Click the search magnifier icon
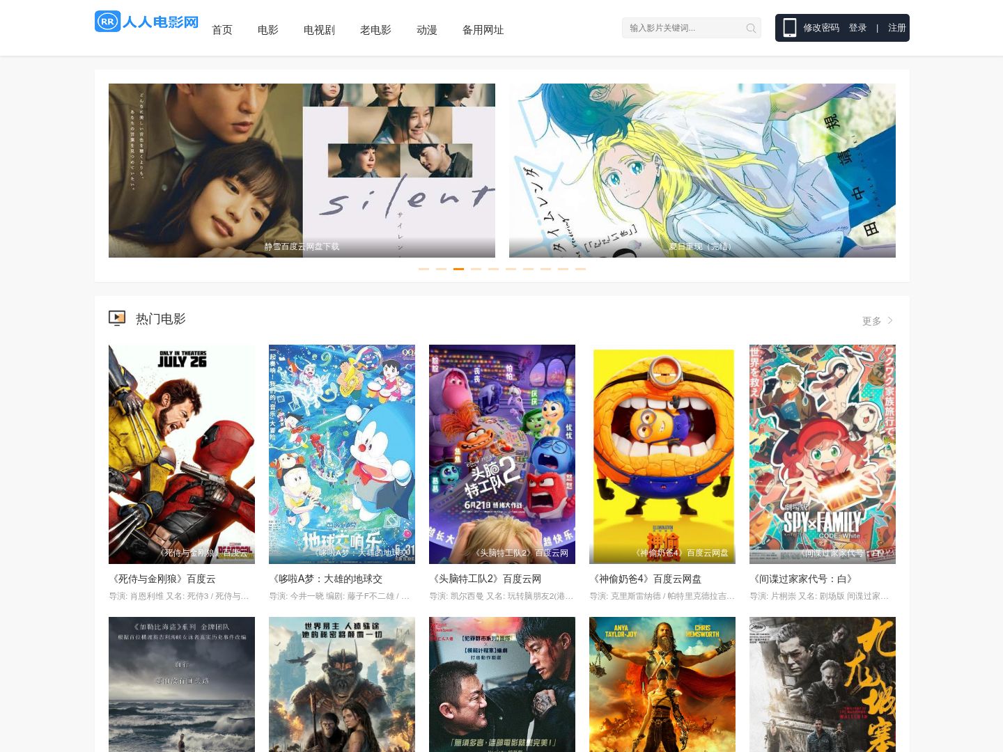1003x752 pixels. pyautogui.click(x=751, y=29)
